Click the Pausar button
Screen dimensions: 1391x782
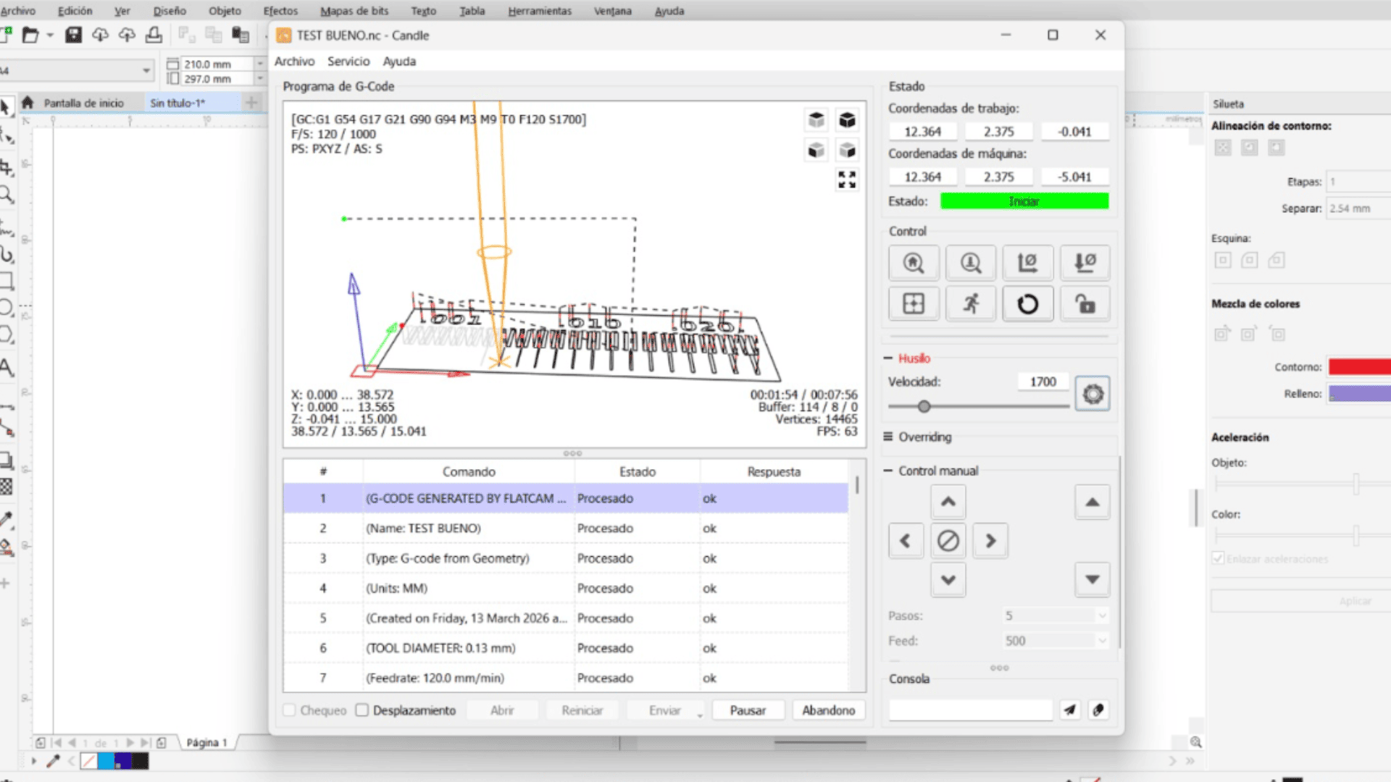coord(748,710)
